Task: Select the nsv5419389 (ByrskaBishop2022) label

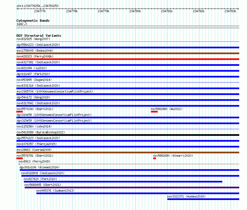Action: pos(41,132)
